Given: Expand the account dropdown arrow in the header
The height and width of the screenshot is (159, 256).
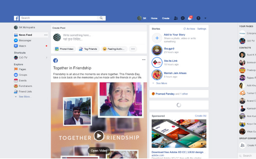Looking at the screenshot, I should tap(205, 18).
